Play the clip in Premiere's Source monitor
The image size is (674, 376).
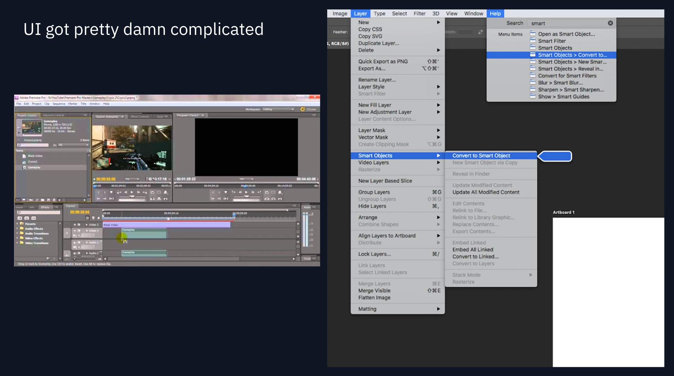point(132,192)
